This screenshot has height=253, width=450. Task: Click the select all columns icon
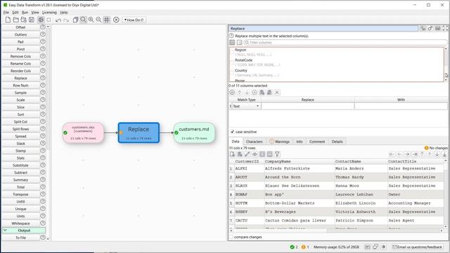click(232, 42)
